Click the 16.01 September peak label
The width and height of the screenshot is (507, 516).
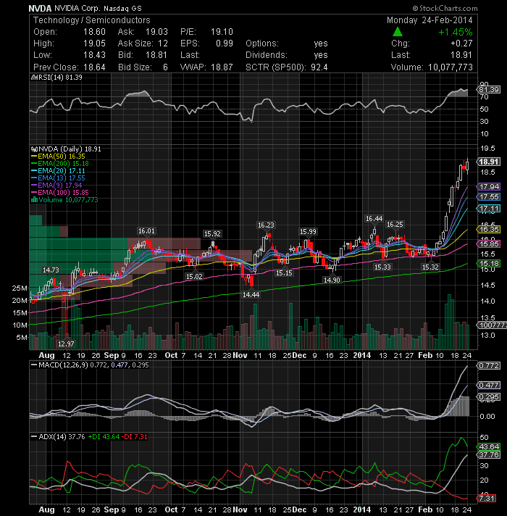click(146, 231)
